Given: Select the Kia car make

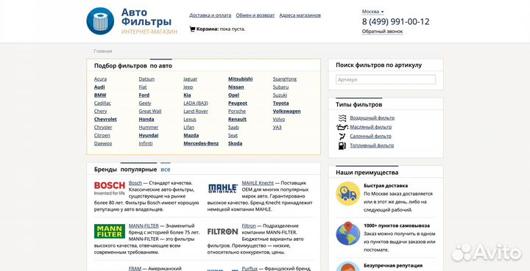Looking at the screenshot, I should 187,95.
